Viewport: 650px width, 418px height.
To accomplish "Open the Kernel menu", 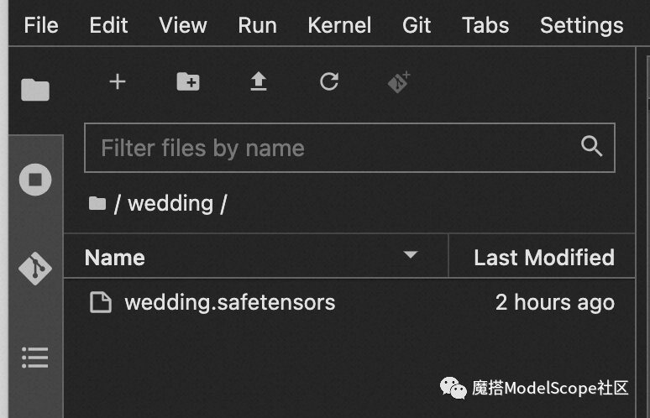I will [339, 25].
